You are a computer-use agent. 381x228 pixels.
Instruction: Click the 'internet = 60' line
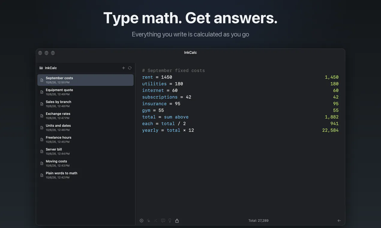(160, 90)
